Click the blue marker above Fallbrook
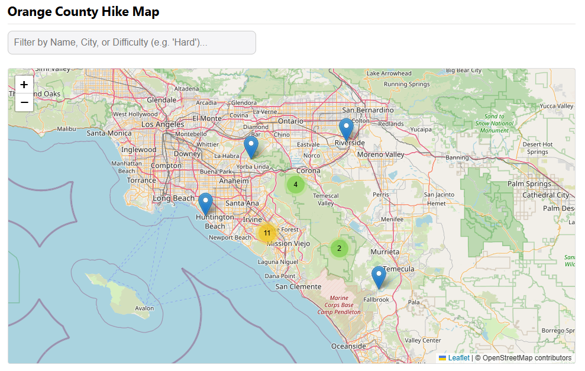Image resolution: width=585 pixels, height=371 pixels. pyautogui.click(x=379, y=277)
